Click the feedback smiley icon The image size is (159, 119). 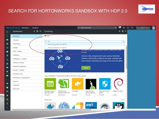tap(128, 28)
